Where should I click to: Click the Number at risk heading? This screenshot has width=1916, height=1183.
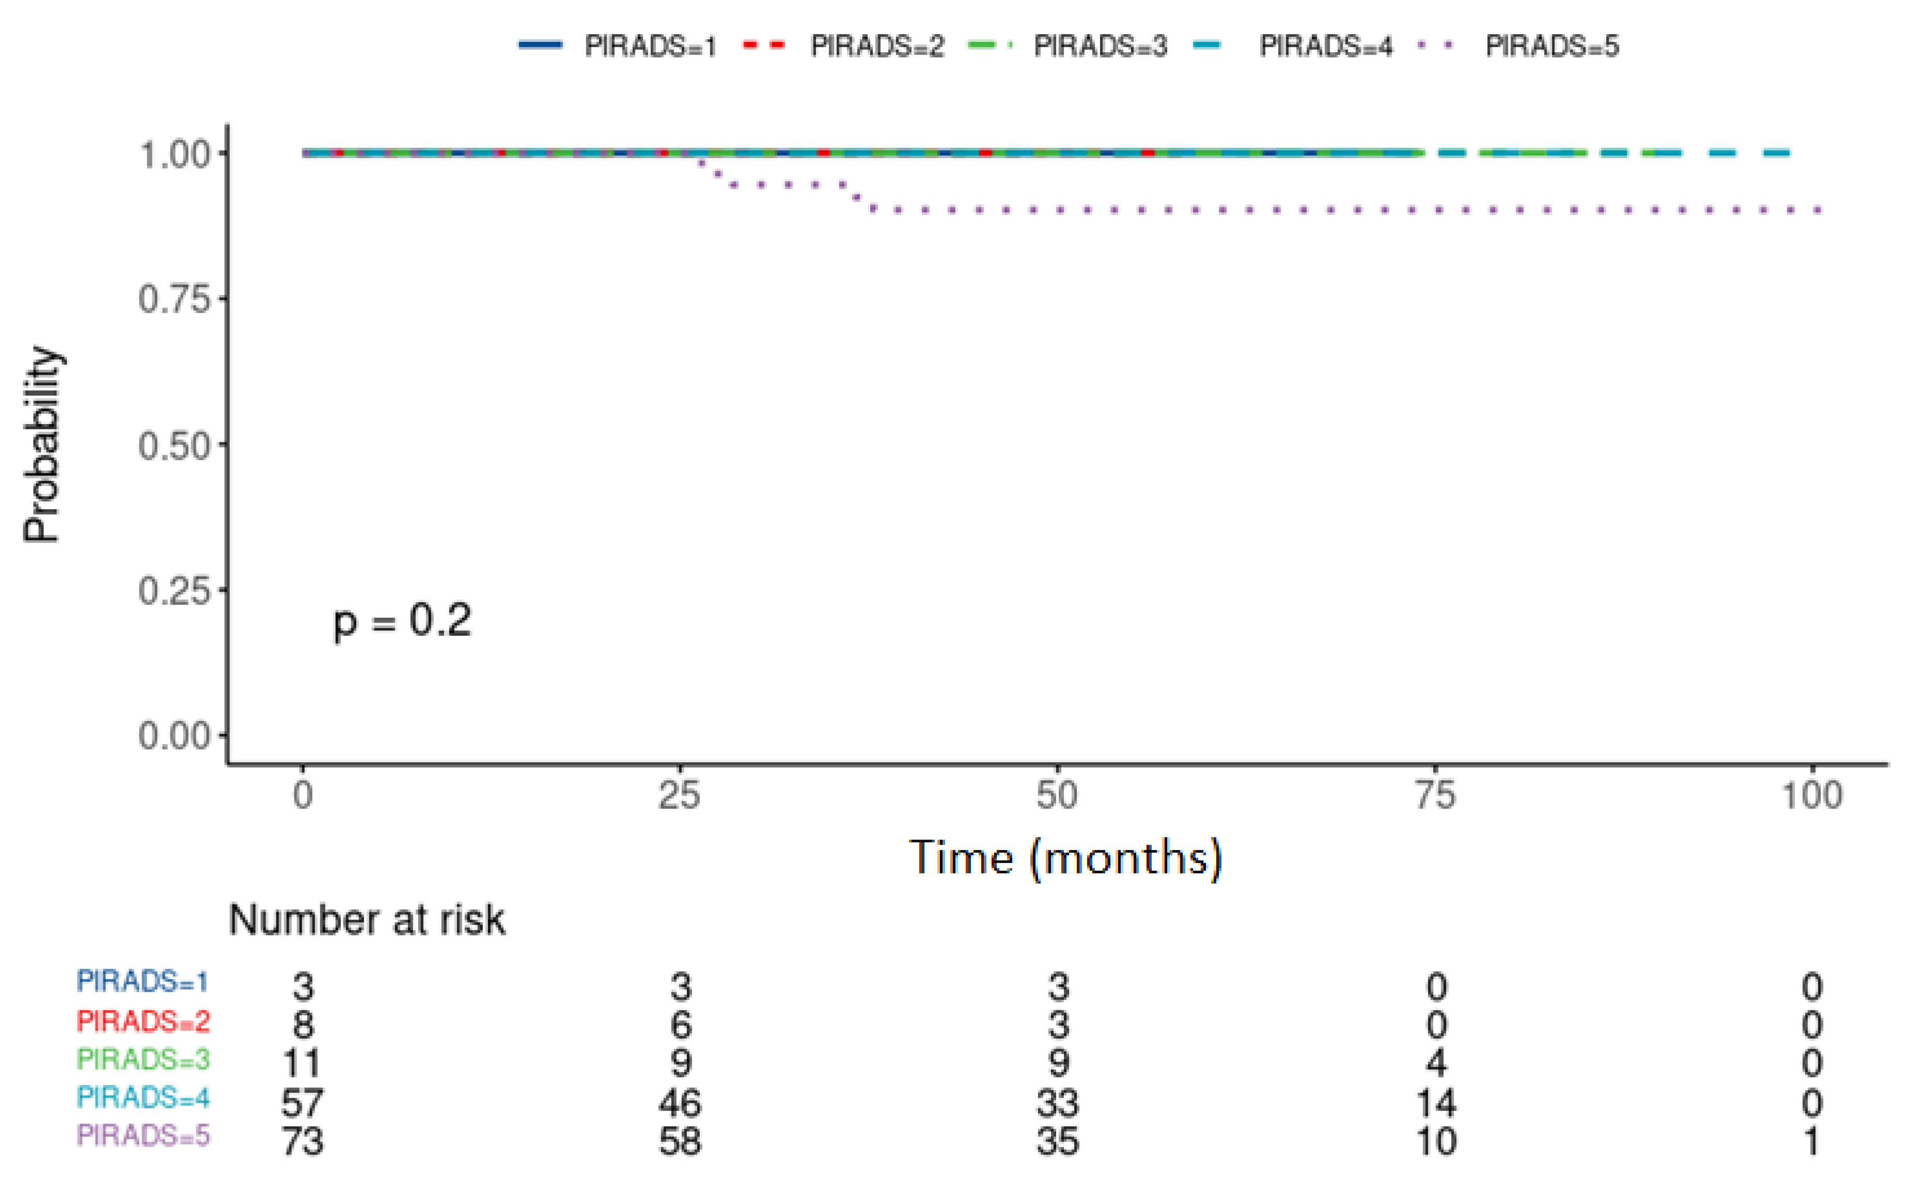pyautogui.click(x=366, y=919)
